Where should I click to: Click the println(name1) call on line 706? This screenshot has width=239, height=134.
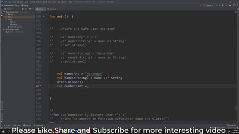coord(70,82)
